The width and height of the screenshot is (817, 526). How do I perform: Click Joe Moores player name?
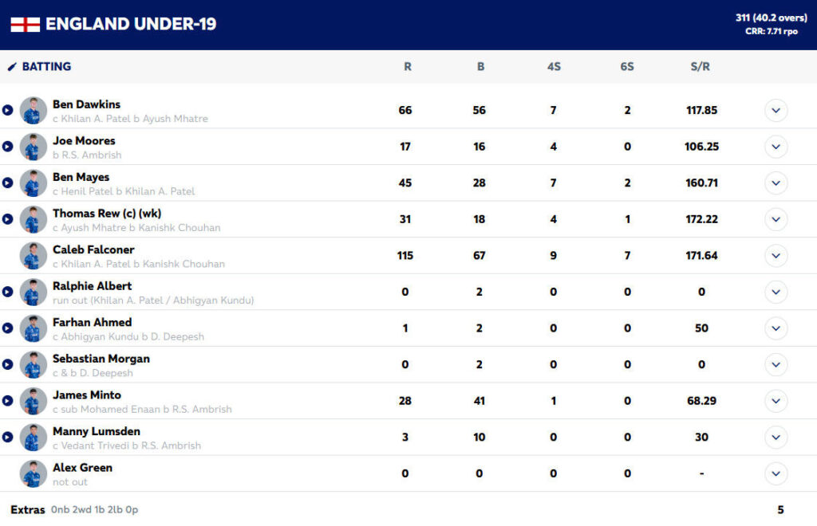(84, 140)
